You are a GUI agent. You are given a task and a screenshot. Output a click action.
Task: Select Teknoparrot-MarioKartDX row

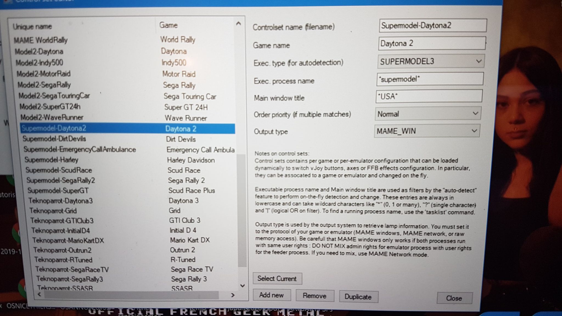[134, 240]
